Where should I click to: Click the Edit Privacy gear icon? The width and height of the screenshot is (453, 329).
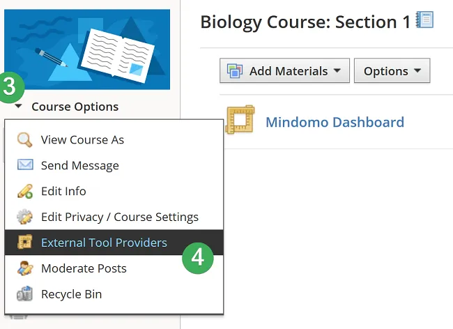(25, 217)
